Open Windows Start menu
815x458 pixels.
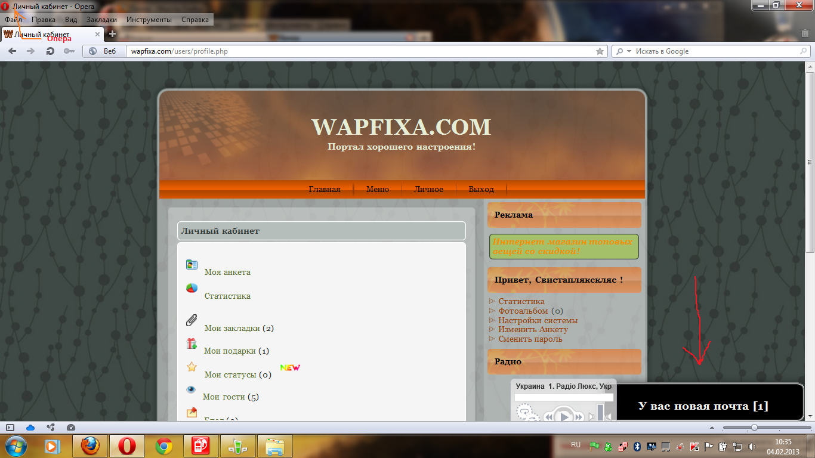pyautogui.click(x=16, y=445)
